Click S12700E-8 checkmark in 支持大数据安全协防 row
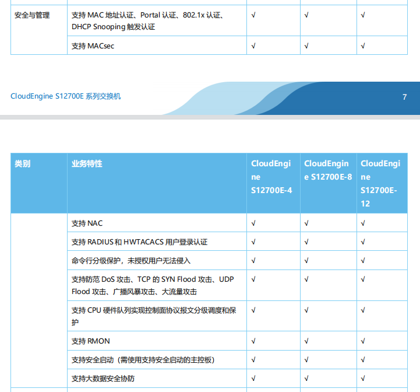 [x=306, y=379]
